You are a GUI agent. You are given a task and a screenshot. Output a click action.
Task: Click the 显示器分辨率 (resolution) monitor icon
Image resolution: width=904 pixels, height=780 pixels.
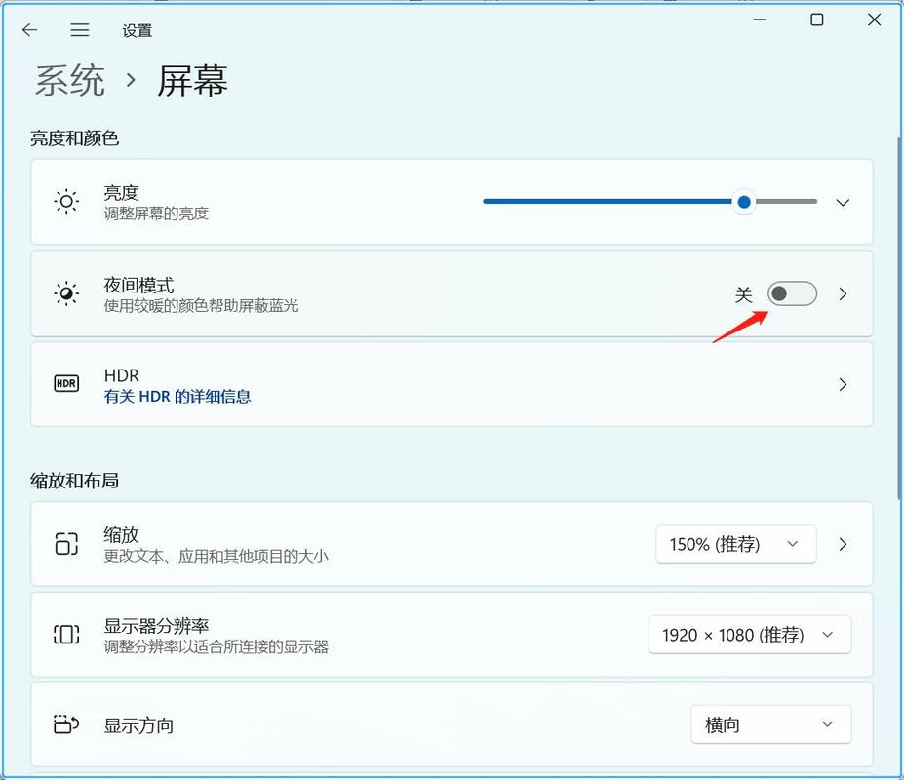pyautogui.click(x=65, y=634)
